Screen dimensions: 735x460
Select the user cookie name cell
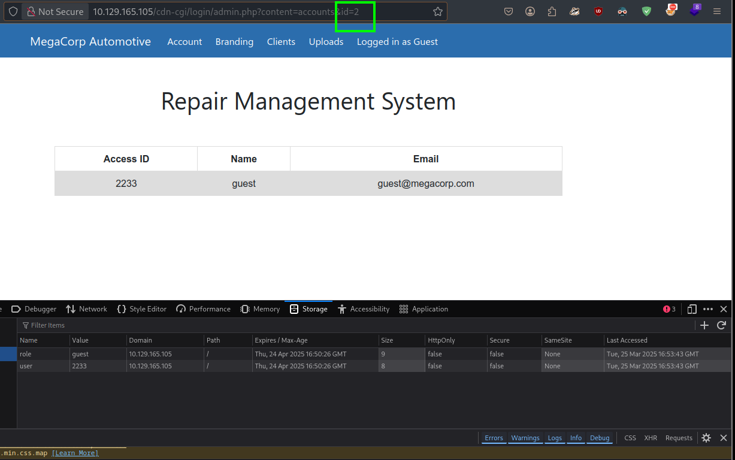pyautogui.click(x=43, y=366)
